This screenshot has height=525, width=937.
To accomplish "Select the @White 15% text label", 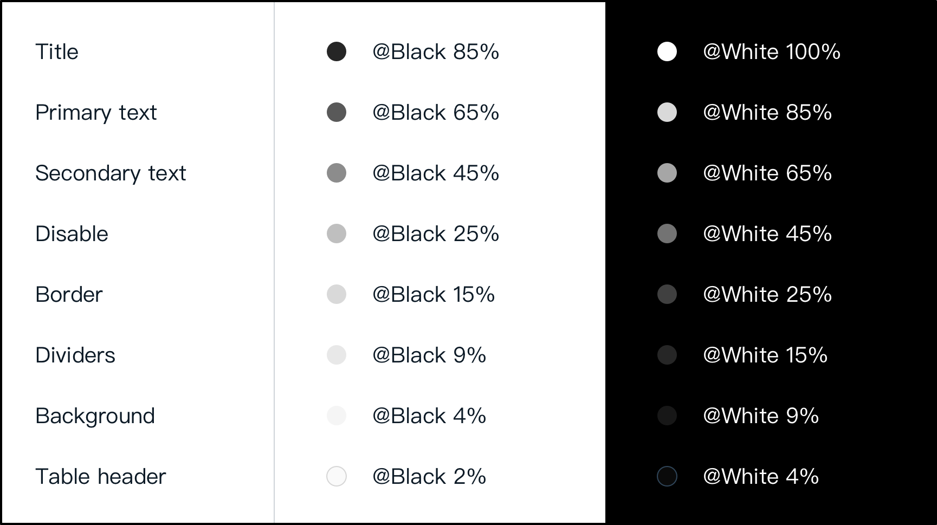I will coord(765,355).
